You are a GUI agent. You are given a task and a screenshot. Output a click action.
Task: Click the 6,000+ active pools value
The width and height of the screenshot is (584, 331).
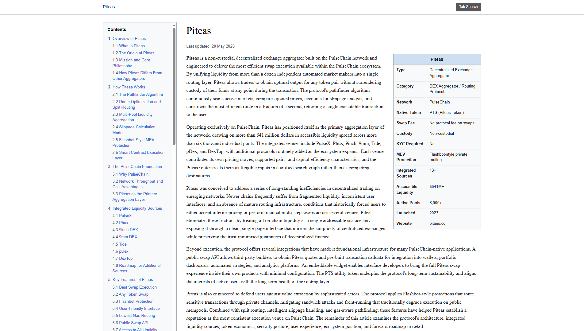436,203
